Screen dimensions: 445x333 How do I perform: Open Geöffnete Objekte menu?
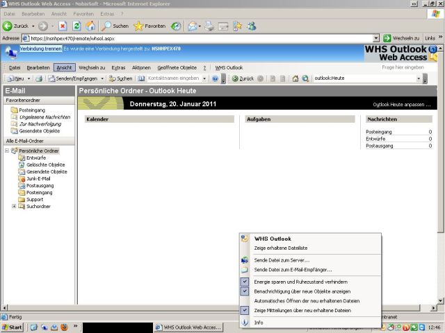[177, 68]
